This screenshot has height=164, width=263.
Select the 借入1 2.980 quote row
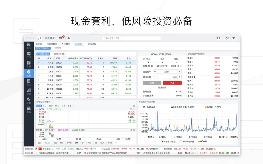tap(213, 81)
